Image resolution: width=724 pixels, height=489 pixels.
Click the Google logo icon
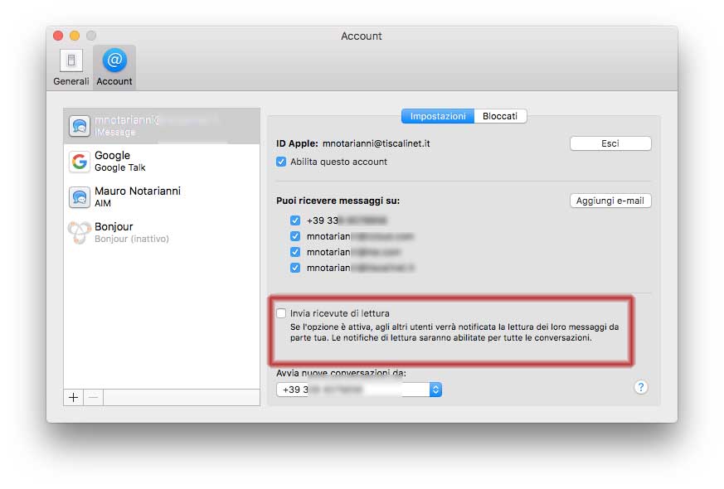click(80, 162)
